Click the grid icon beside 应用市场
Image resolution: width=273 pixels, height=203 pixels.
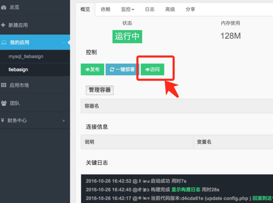tap(3, 85)
